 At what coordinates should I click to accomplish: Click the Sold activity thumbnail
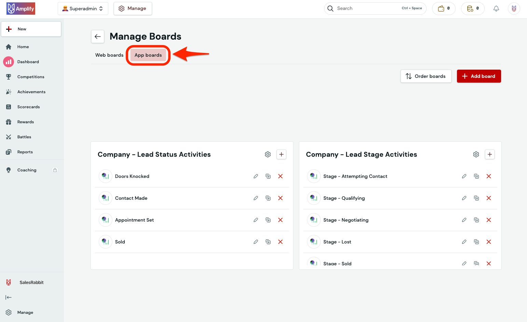click(105, 242)
